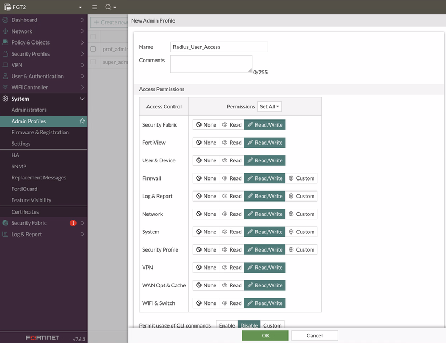
Task: Tick the select-all header checkbox
Action: [93, 36]
